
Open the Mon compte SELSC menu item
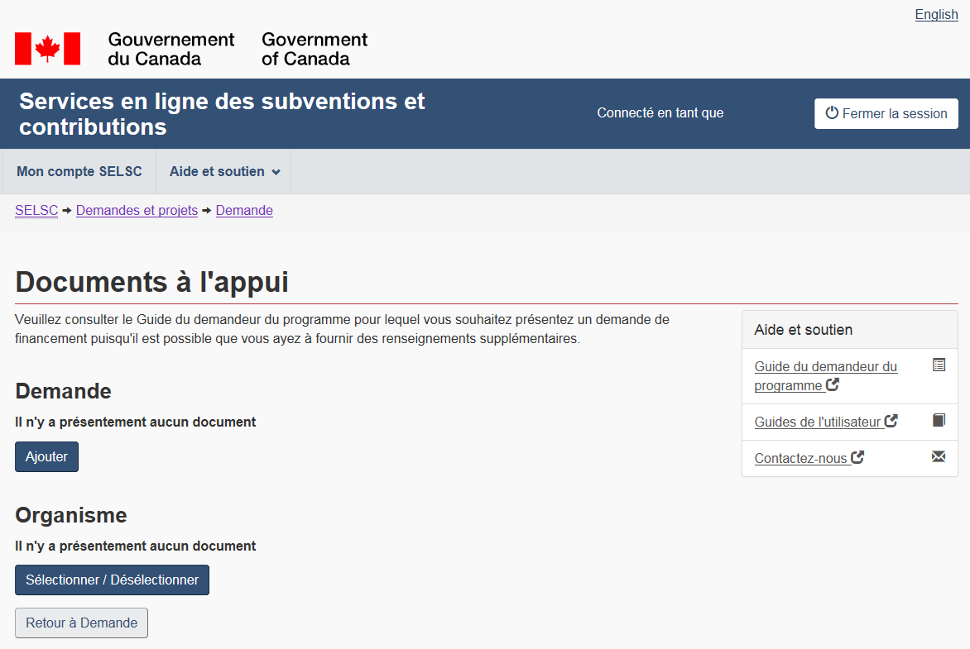[79, 172]
